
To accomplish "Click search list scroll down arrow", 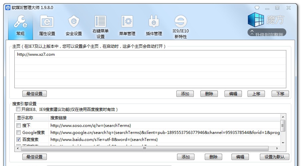I will 283,143.
